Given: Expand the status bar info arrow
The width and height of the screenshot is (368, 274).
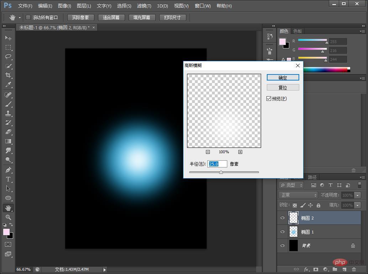Looking at the screenshot, I should pyautogui.click(x=105, y=269).
